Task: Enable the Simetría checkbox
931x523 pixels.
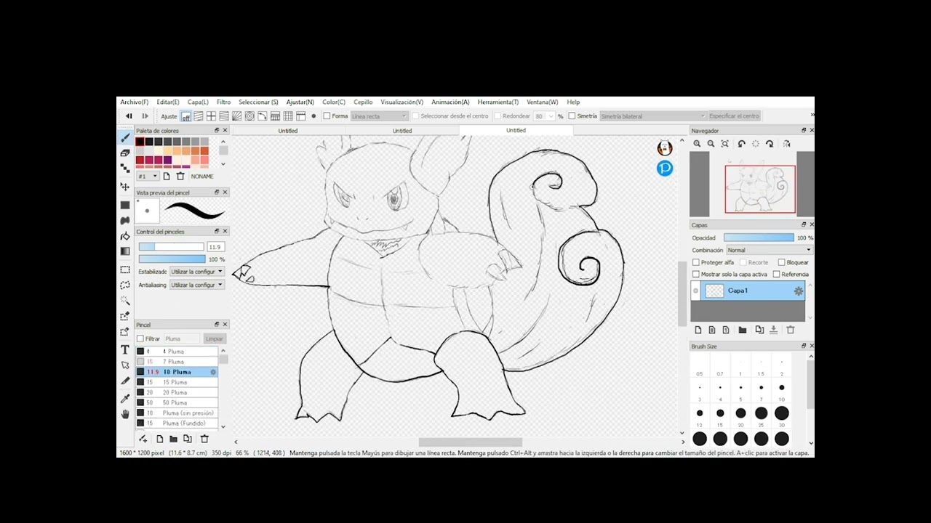Action: click(x=572, y=116)
